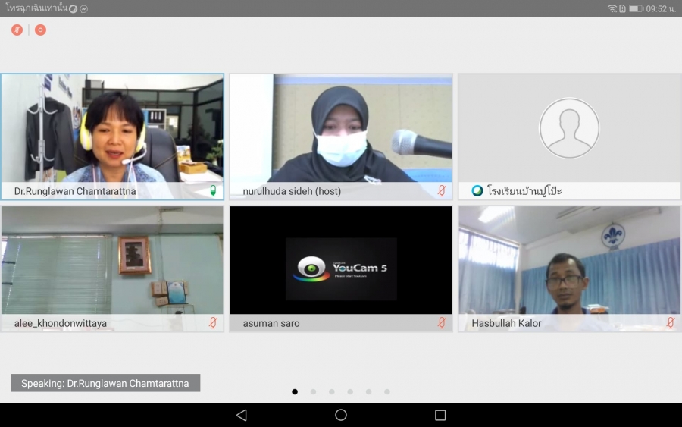
Task: Click muted mic icon on Hasbullah Kalor tile
Action: [670, 323]
